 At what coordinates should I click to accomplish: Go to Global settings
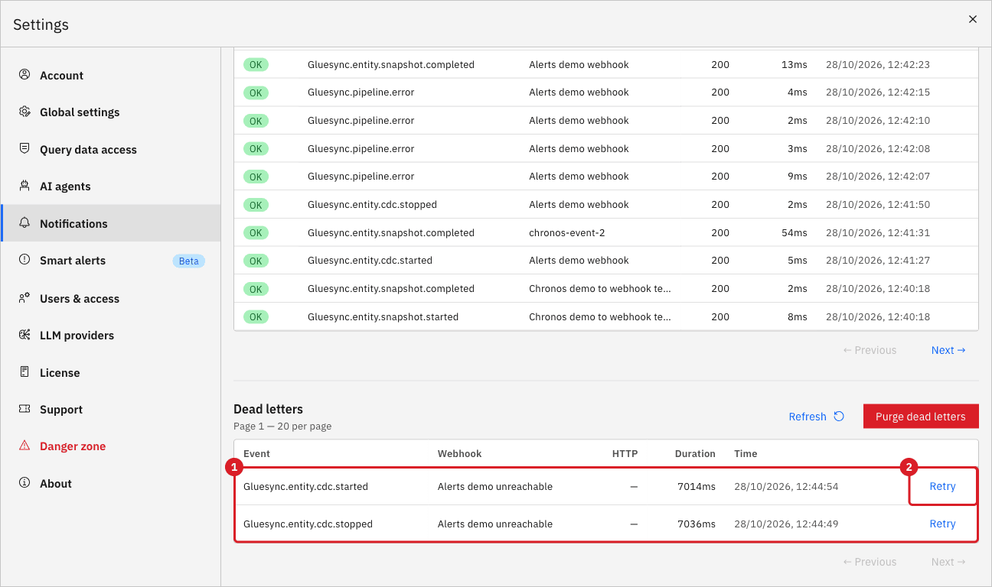pyautogui.click(x=111, y=112)
